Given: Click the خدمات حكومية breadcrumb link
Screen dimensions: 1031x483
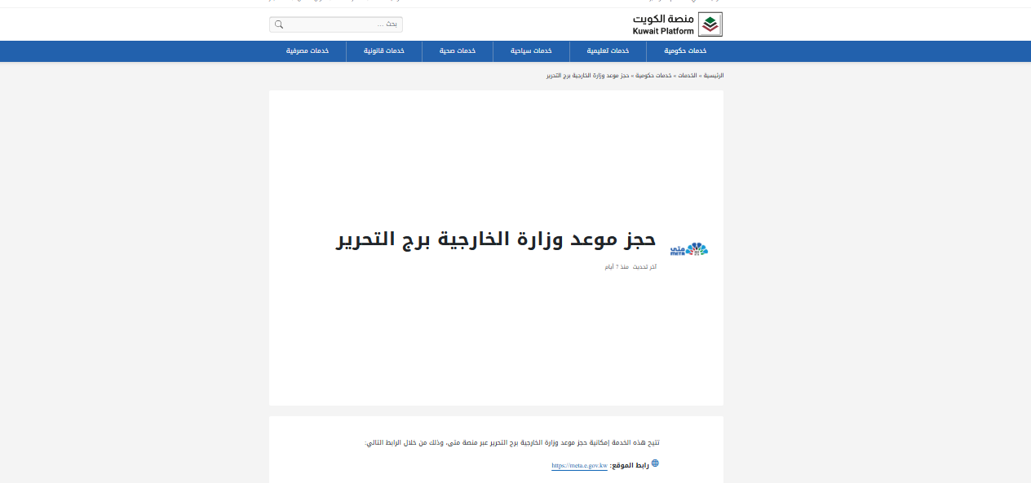Looking at the screenshot, I should [653, 76].
